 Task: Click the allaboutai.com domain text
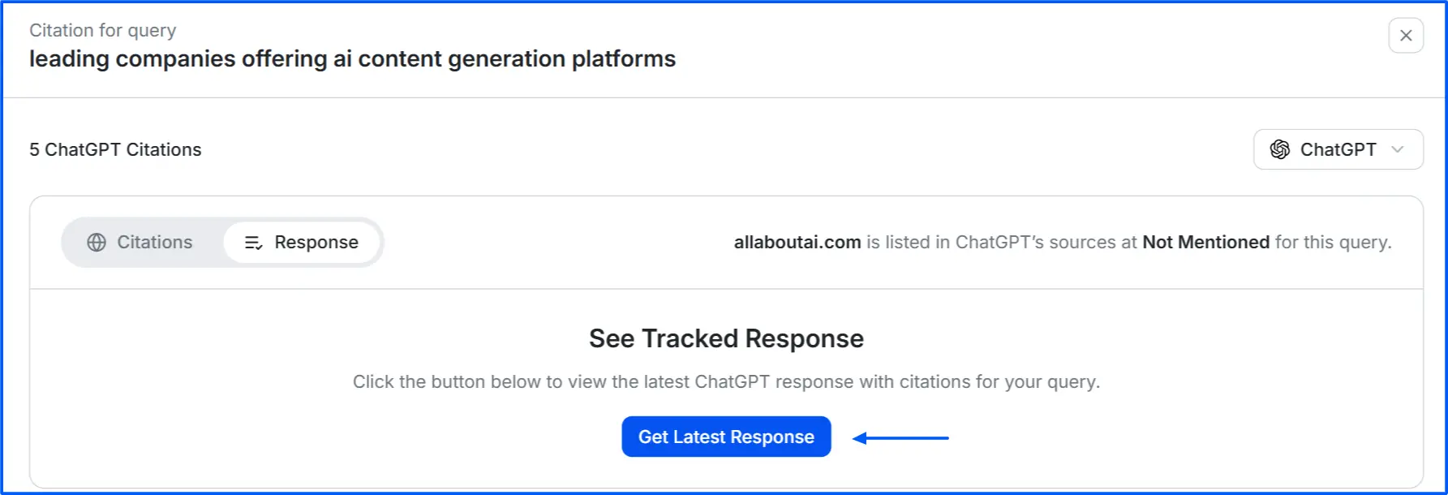(797, 242)
